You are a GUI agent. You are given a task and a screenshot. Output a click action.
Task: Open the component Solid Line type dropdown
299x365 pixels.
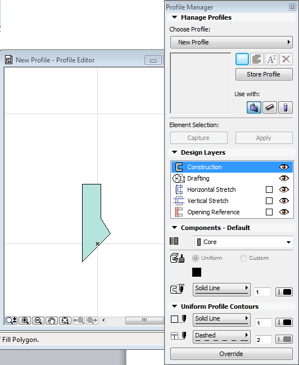point(221,289)
